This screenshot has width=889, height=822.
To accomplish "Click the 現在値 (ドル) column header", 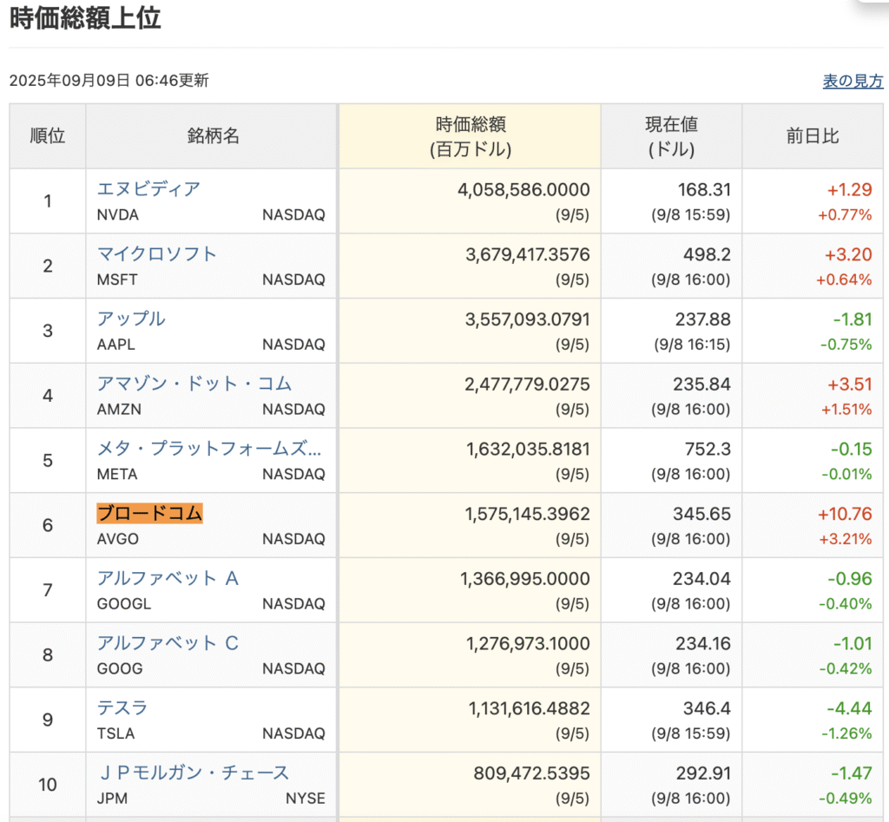I will tap(671, 136).
